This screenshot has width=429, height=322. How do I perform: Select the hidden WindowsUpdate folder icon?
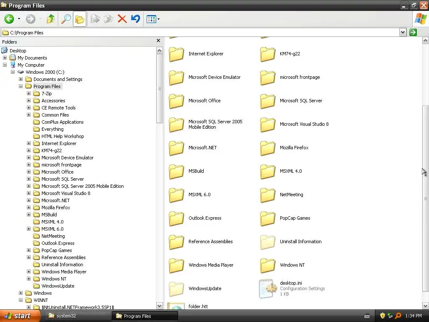coord(176,289)
